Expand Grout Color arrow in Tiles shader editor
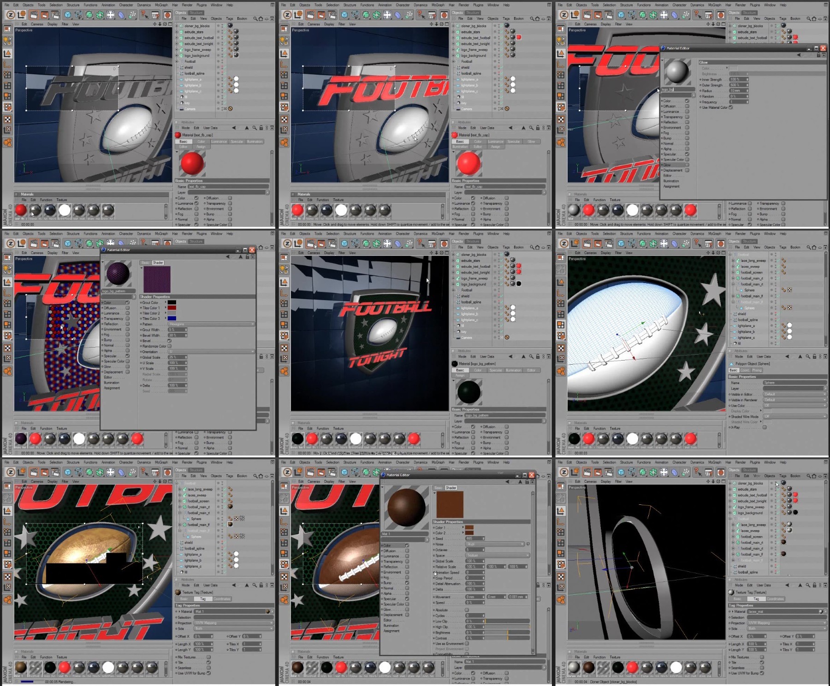830x686 pixels. [166, 302]
